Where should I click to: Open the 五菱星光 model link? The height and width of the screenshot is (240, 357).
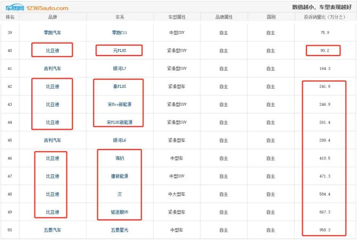click(x=119, y=230)
